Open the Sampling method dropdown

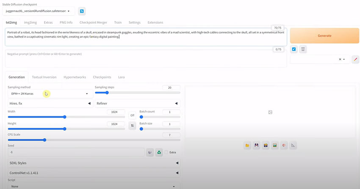coord(50,94)
